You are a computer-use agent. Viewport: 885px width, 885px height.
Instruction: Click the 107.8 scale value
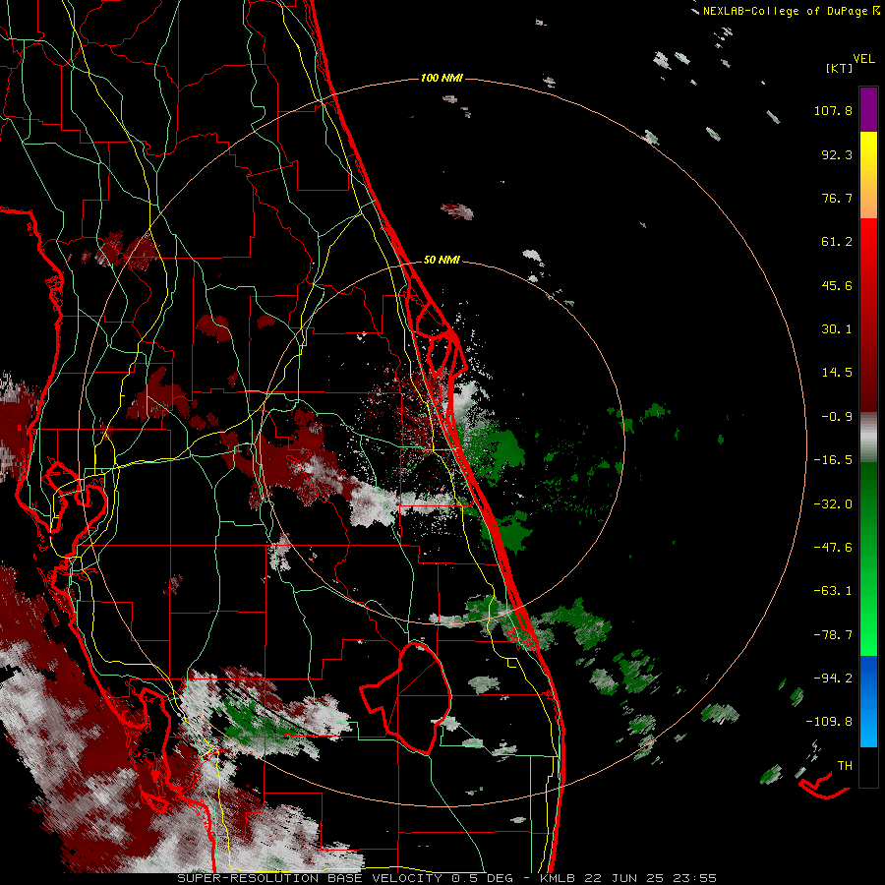point(833,110)
